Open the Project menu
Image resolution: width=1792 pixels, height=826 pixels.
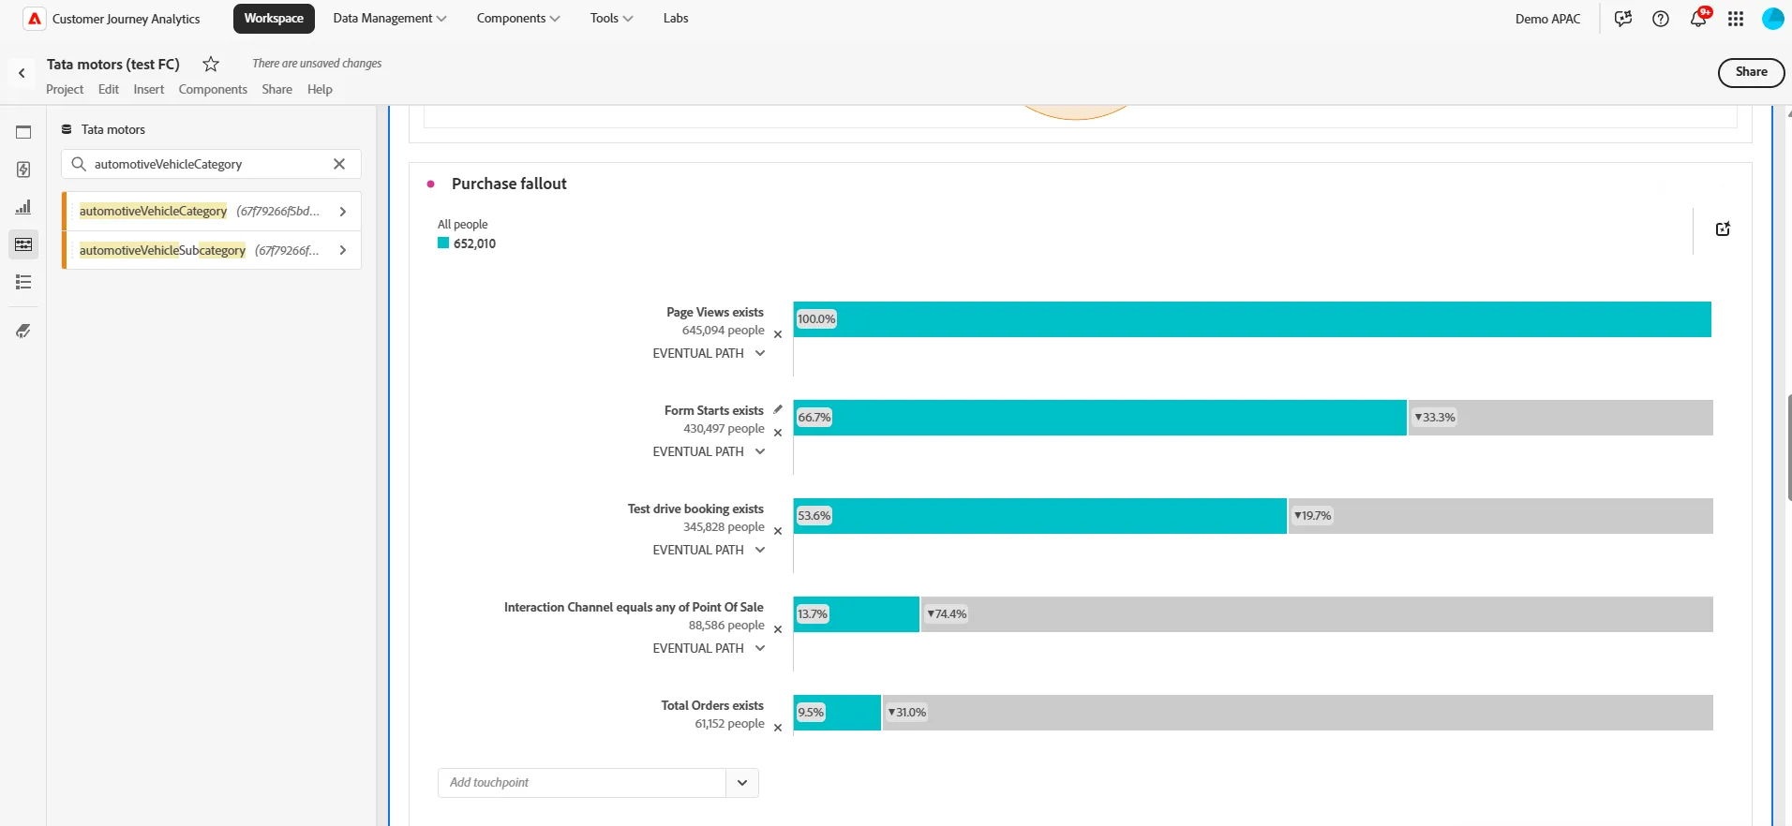point(65,90)
